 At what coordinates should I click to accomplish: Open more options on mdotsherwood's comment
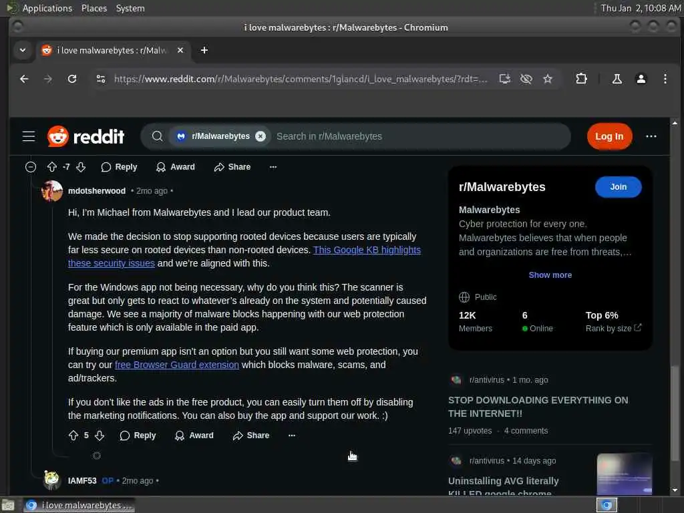coord(292,436)
